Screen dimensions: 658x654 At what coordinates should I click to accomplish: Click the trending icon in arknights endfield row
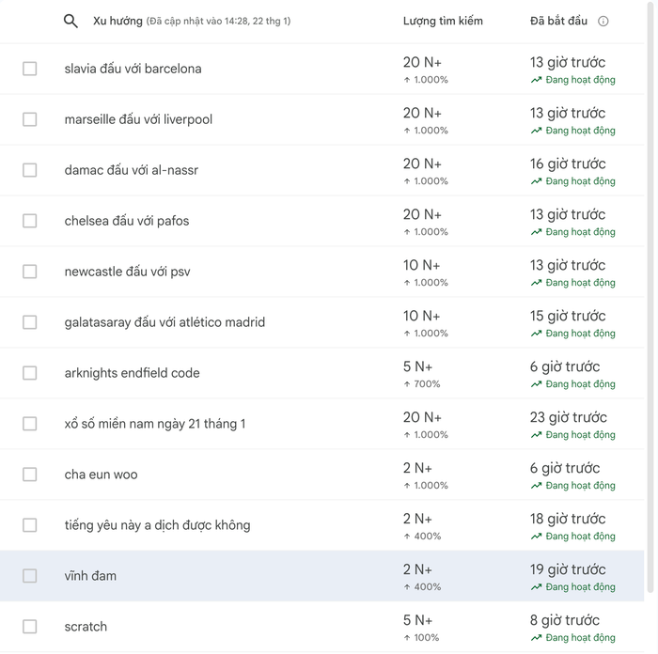point(536,384)
